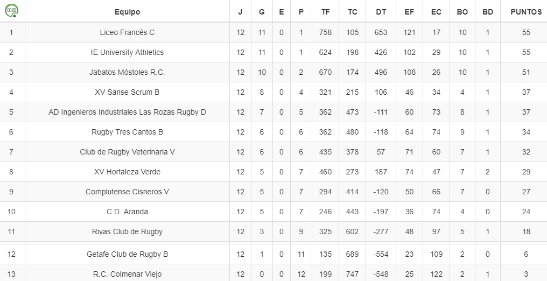Select Rugby Tres Cantos B
The width and height of the screenshot is (547, 281).
coord(128,132)
